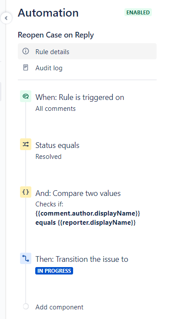Open the 'When: Rule is triggered on' component
Screen dimensions: 191x319
click(x=80, y=97)
